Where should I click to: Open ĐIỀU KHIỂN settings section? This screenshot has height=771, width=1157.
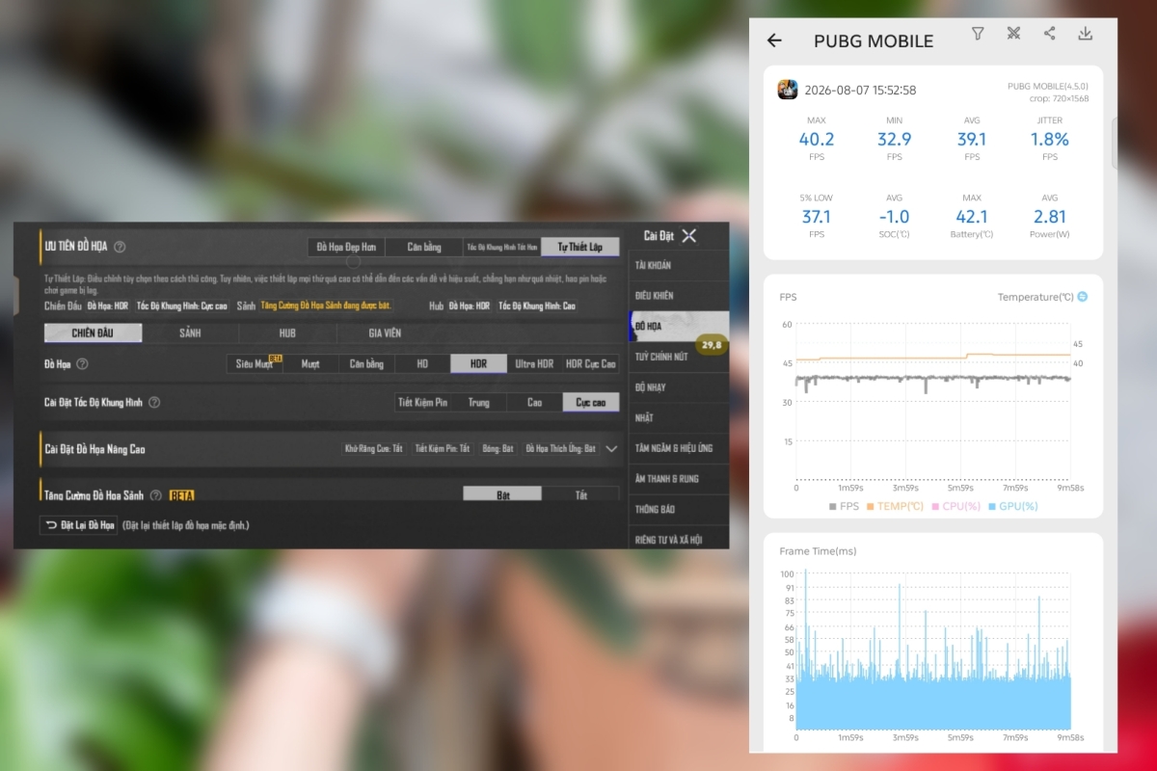679,296
